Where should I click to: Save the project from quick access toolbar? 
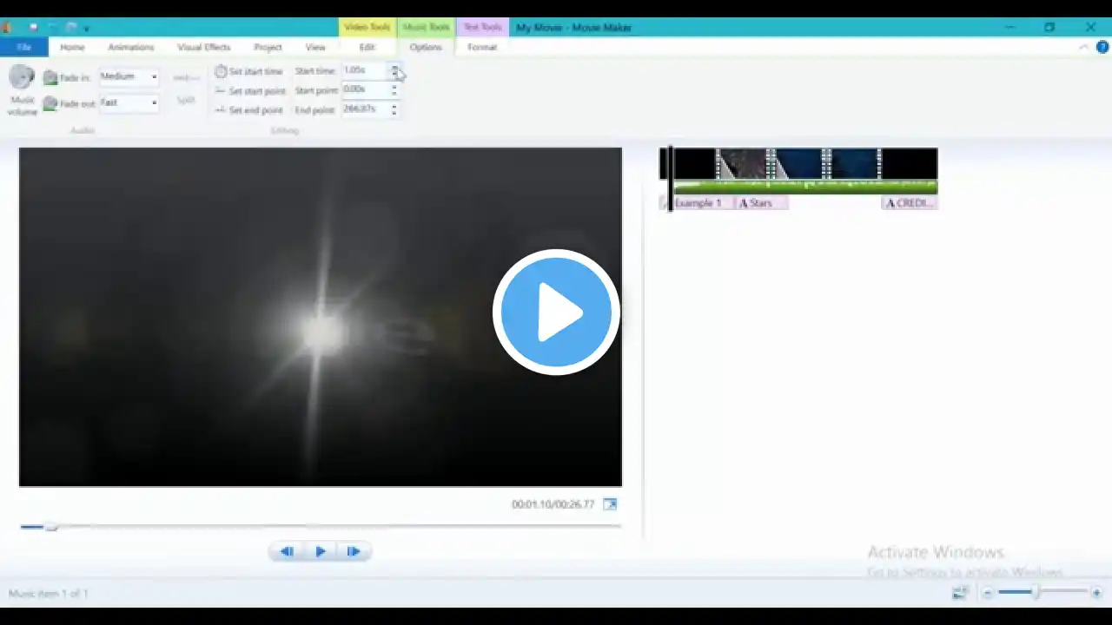(x=34, y=28)
